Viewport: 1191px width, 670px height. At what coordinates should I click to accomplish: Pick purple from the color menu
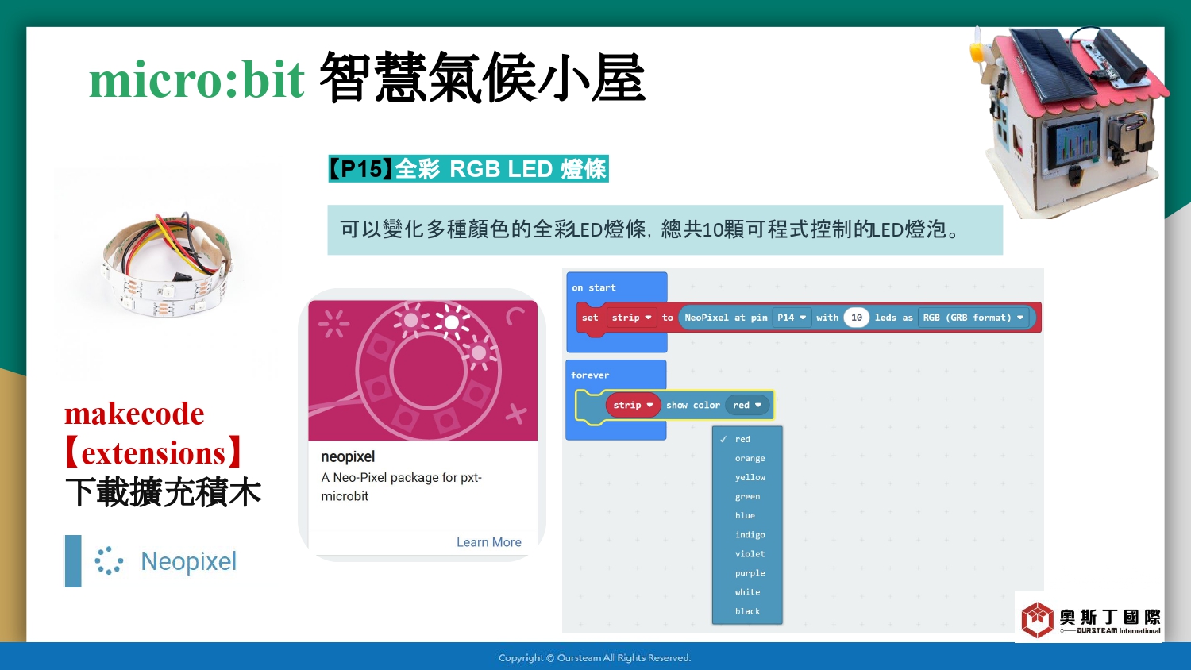750,572
